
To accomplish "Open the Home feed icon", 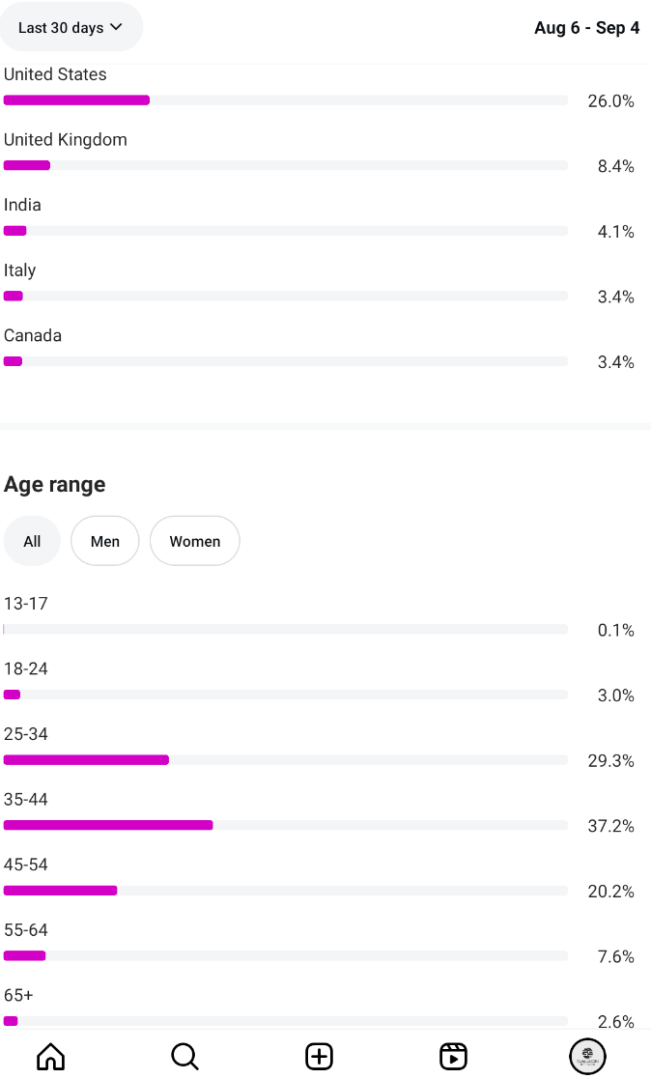I will point(50,1056).
